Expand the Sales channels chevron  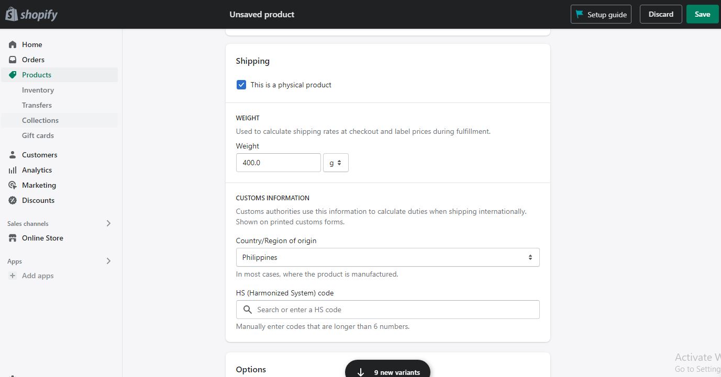coord(108,223)
